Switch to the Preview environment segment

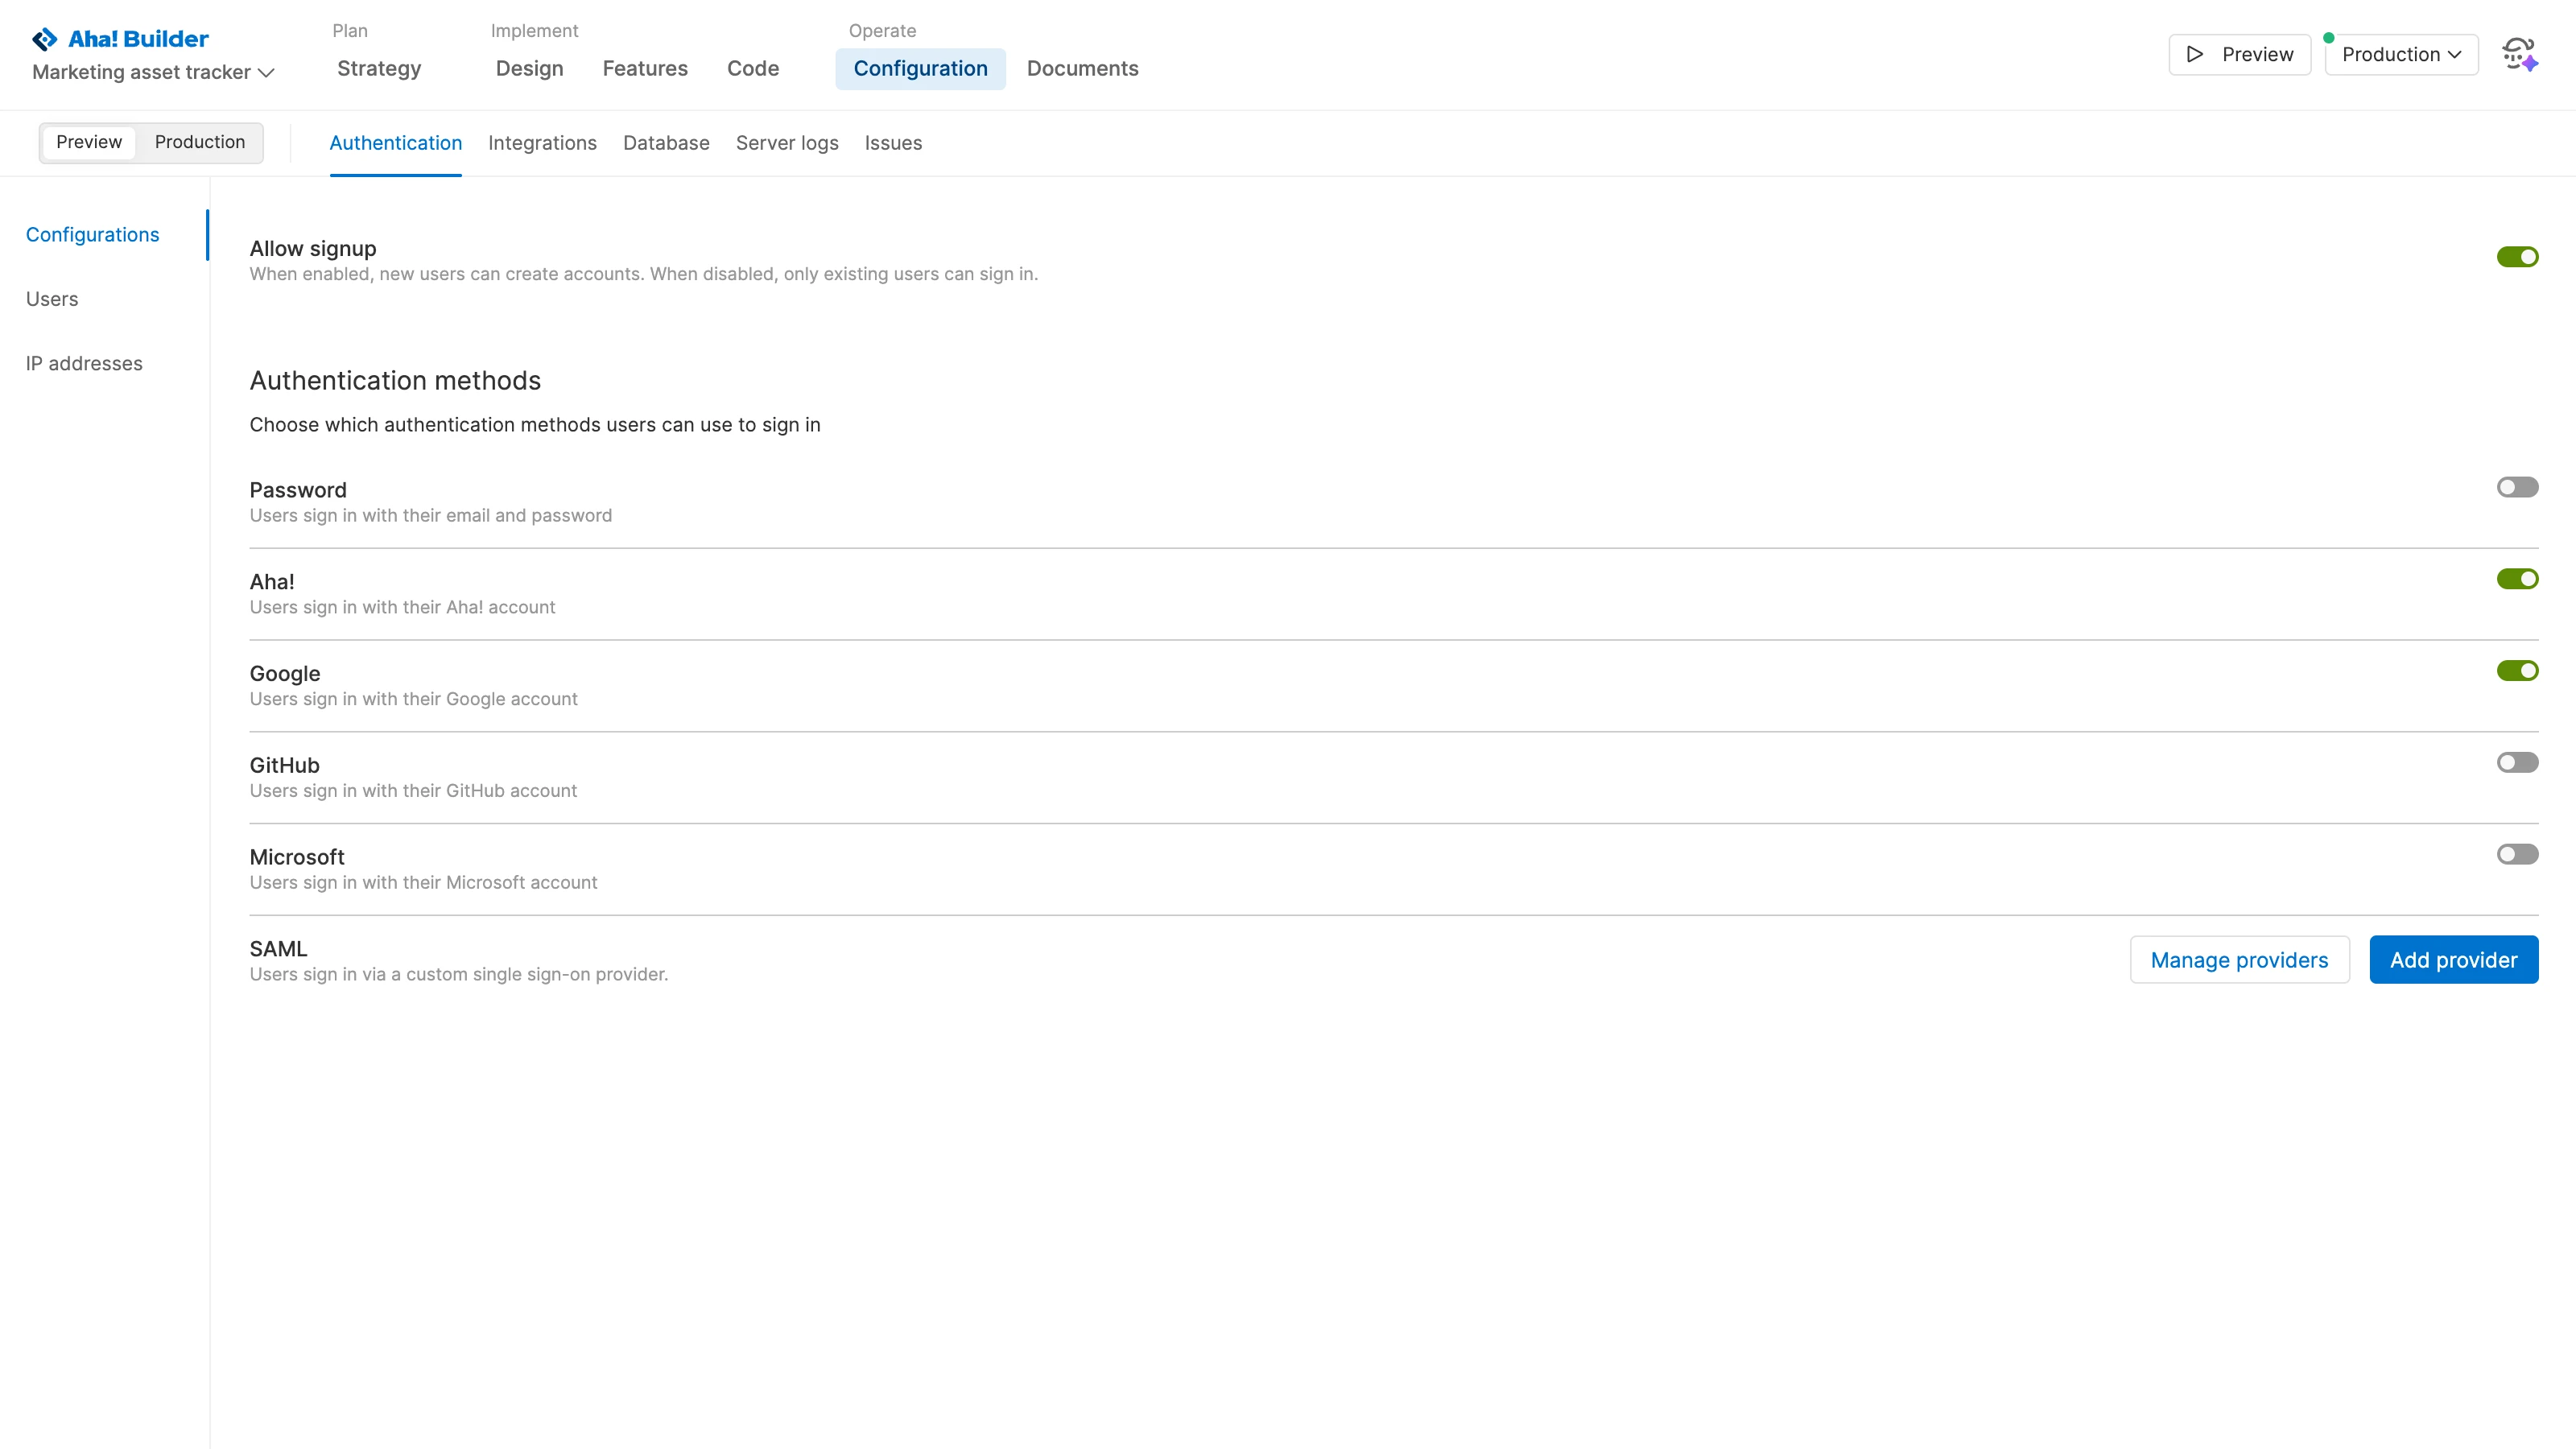point(88,142)
